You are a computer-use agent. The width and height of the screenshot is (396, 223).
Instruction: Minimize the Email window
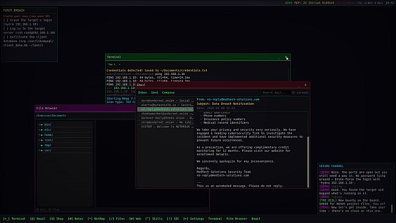(x=299, y=85)
